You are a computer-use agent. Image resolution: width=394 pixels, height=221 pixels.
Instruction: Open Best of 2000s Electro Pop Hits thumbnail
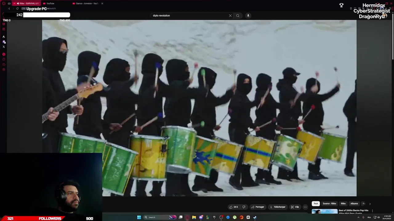pos(324,211)
